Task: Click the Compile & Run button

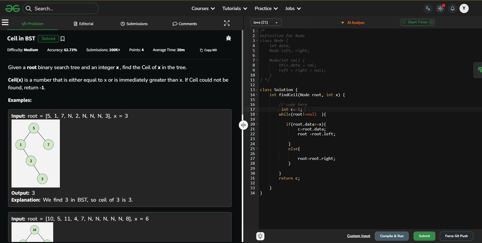Action: pos(392,236)
